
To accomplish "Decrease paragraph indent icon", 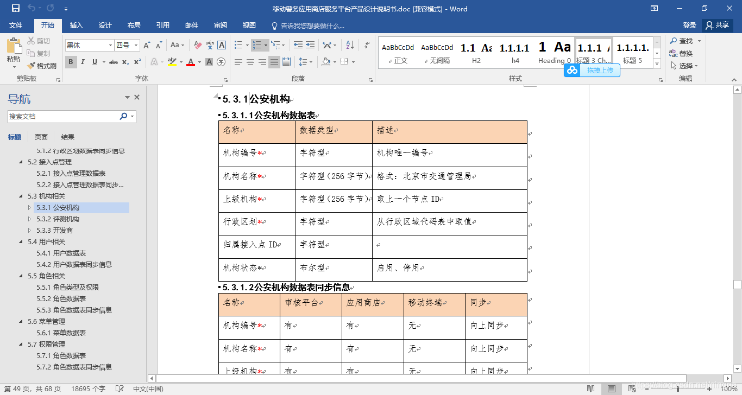I will pos(298,45).
